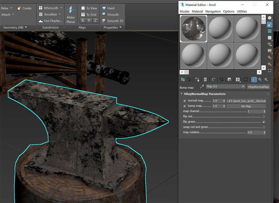Click the Make Planar icon

tap(71, 14)
